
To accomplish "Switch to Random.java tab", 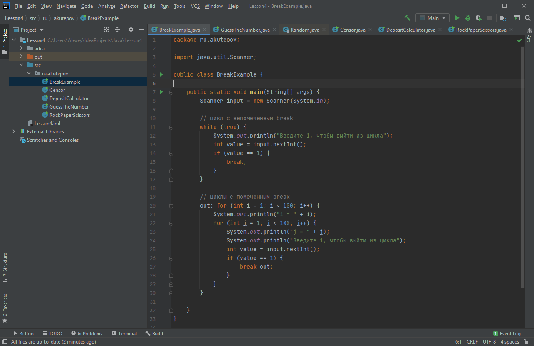I will [x=305, y=30].
